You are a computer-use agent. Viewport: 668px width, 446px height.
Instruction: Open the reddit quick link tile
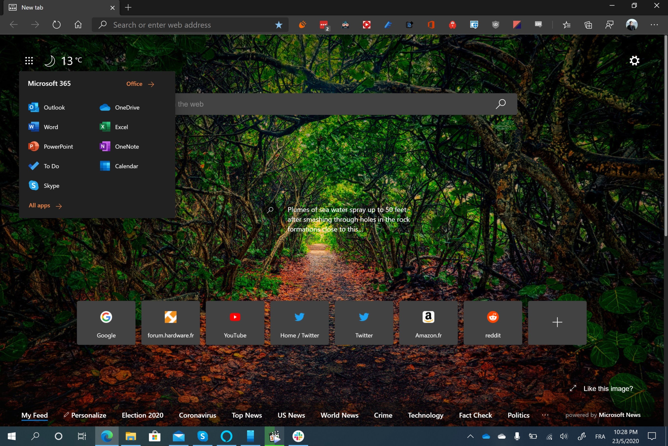492,323
